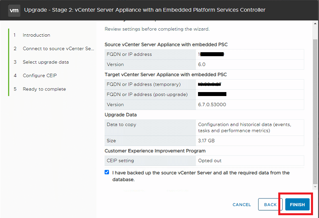The height and width of the screenshot is (218, 319).
Task: Open step 2 Connect to source vCenter
Action: pos(54,49)
